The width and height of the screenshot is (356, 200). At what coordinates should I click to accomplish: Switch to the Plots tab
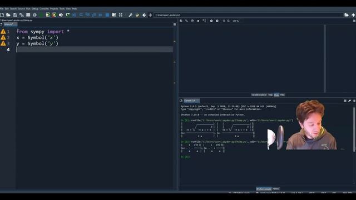pos(276,95)
